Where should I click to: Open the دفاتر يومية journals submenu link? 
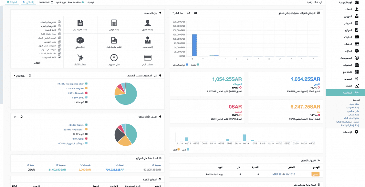[x=354, y=104]
